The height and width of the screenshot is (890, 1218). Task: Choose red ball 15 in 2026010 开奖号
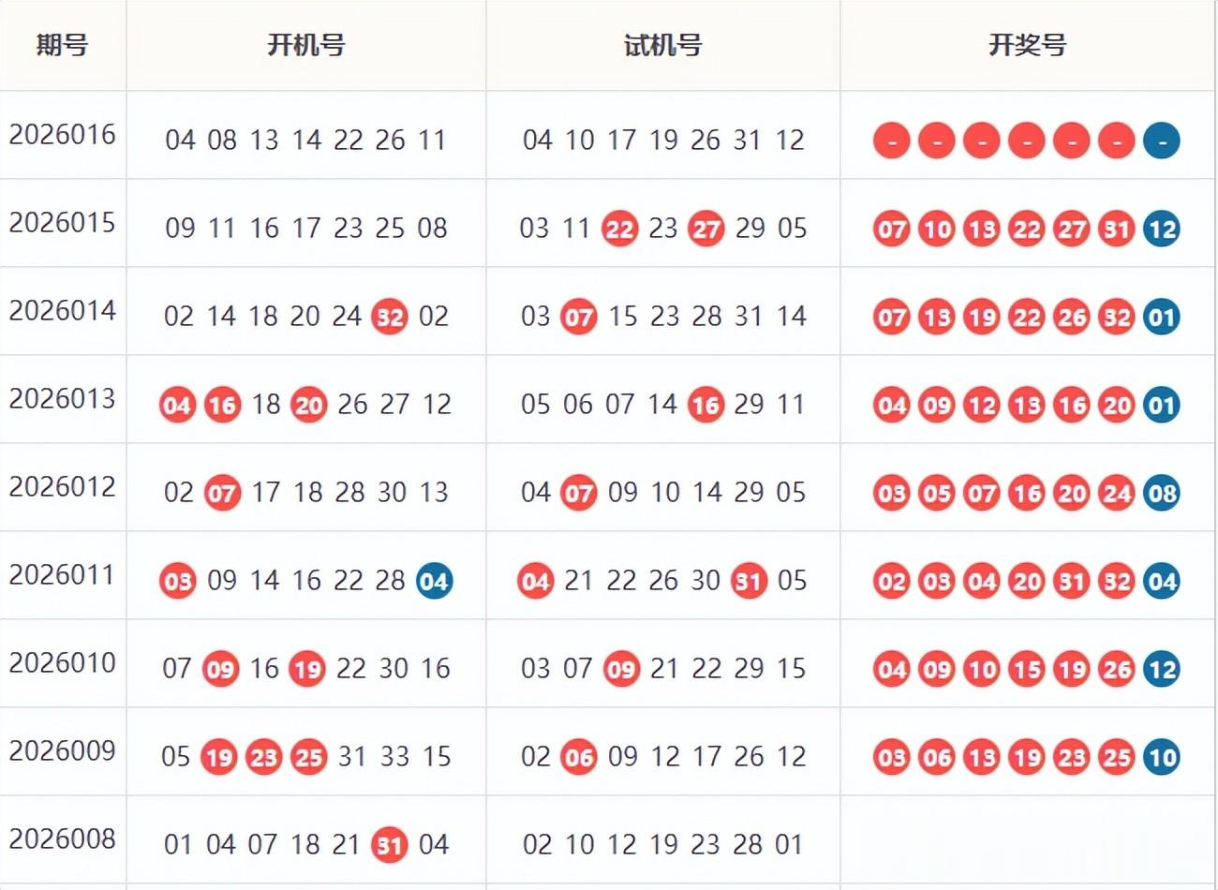[1027, 669]
